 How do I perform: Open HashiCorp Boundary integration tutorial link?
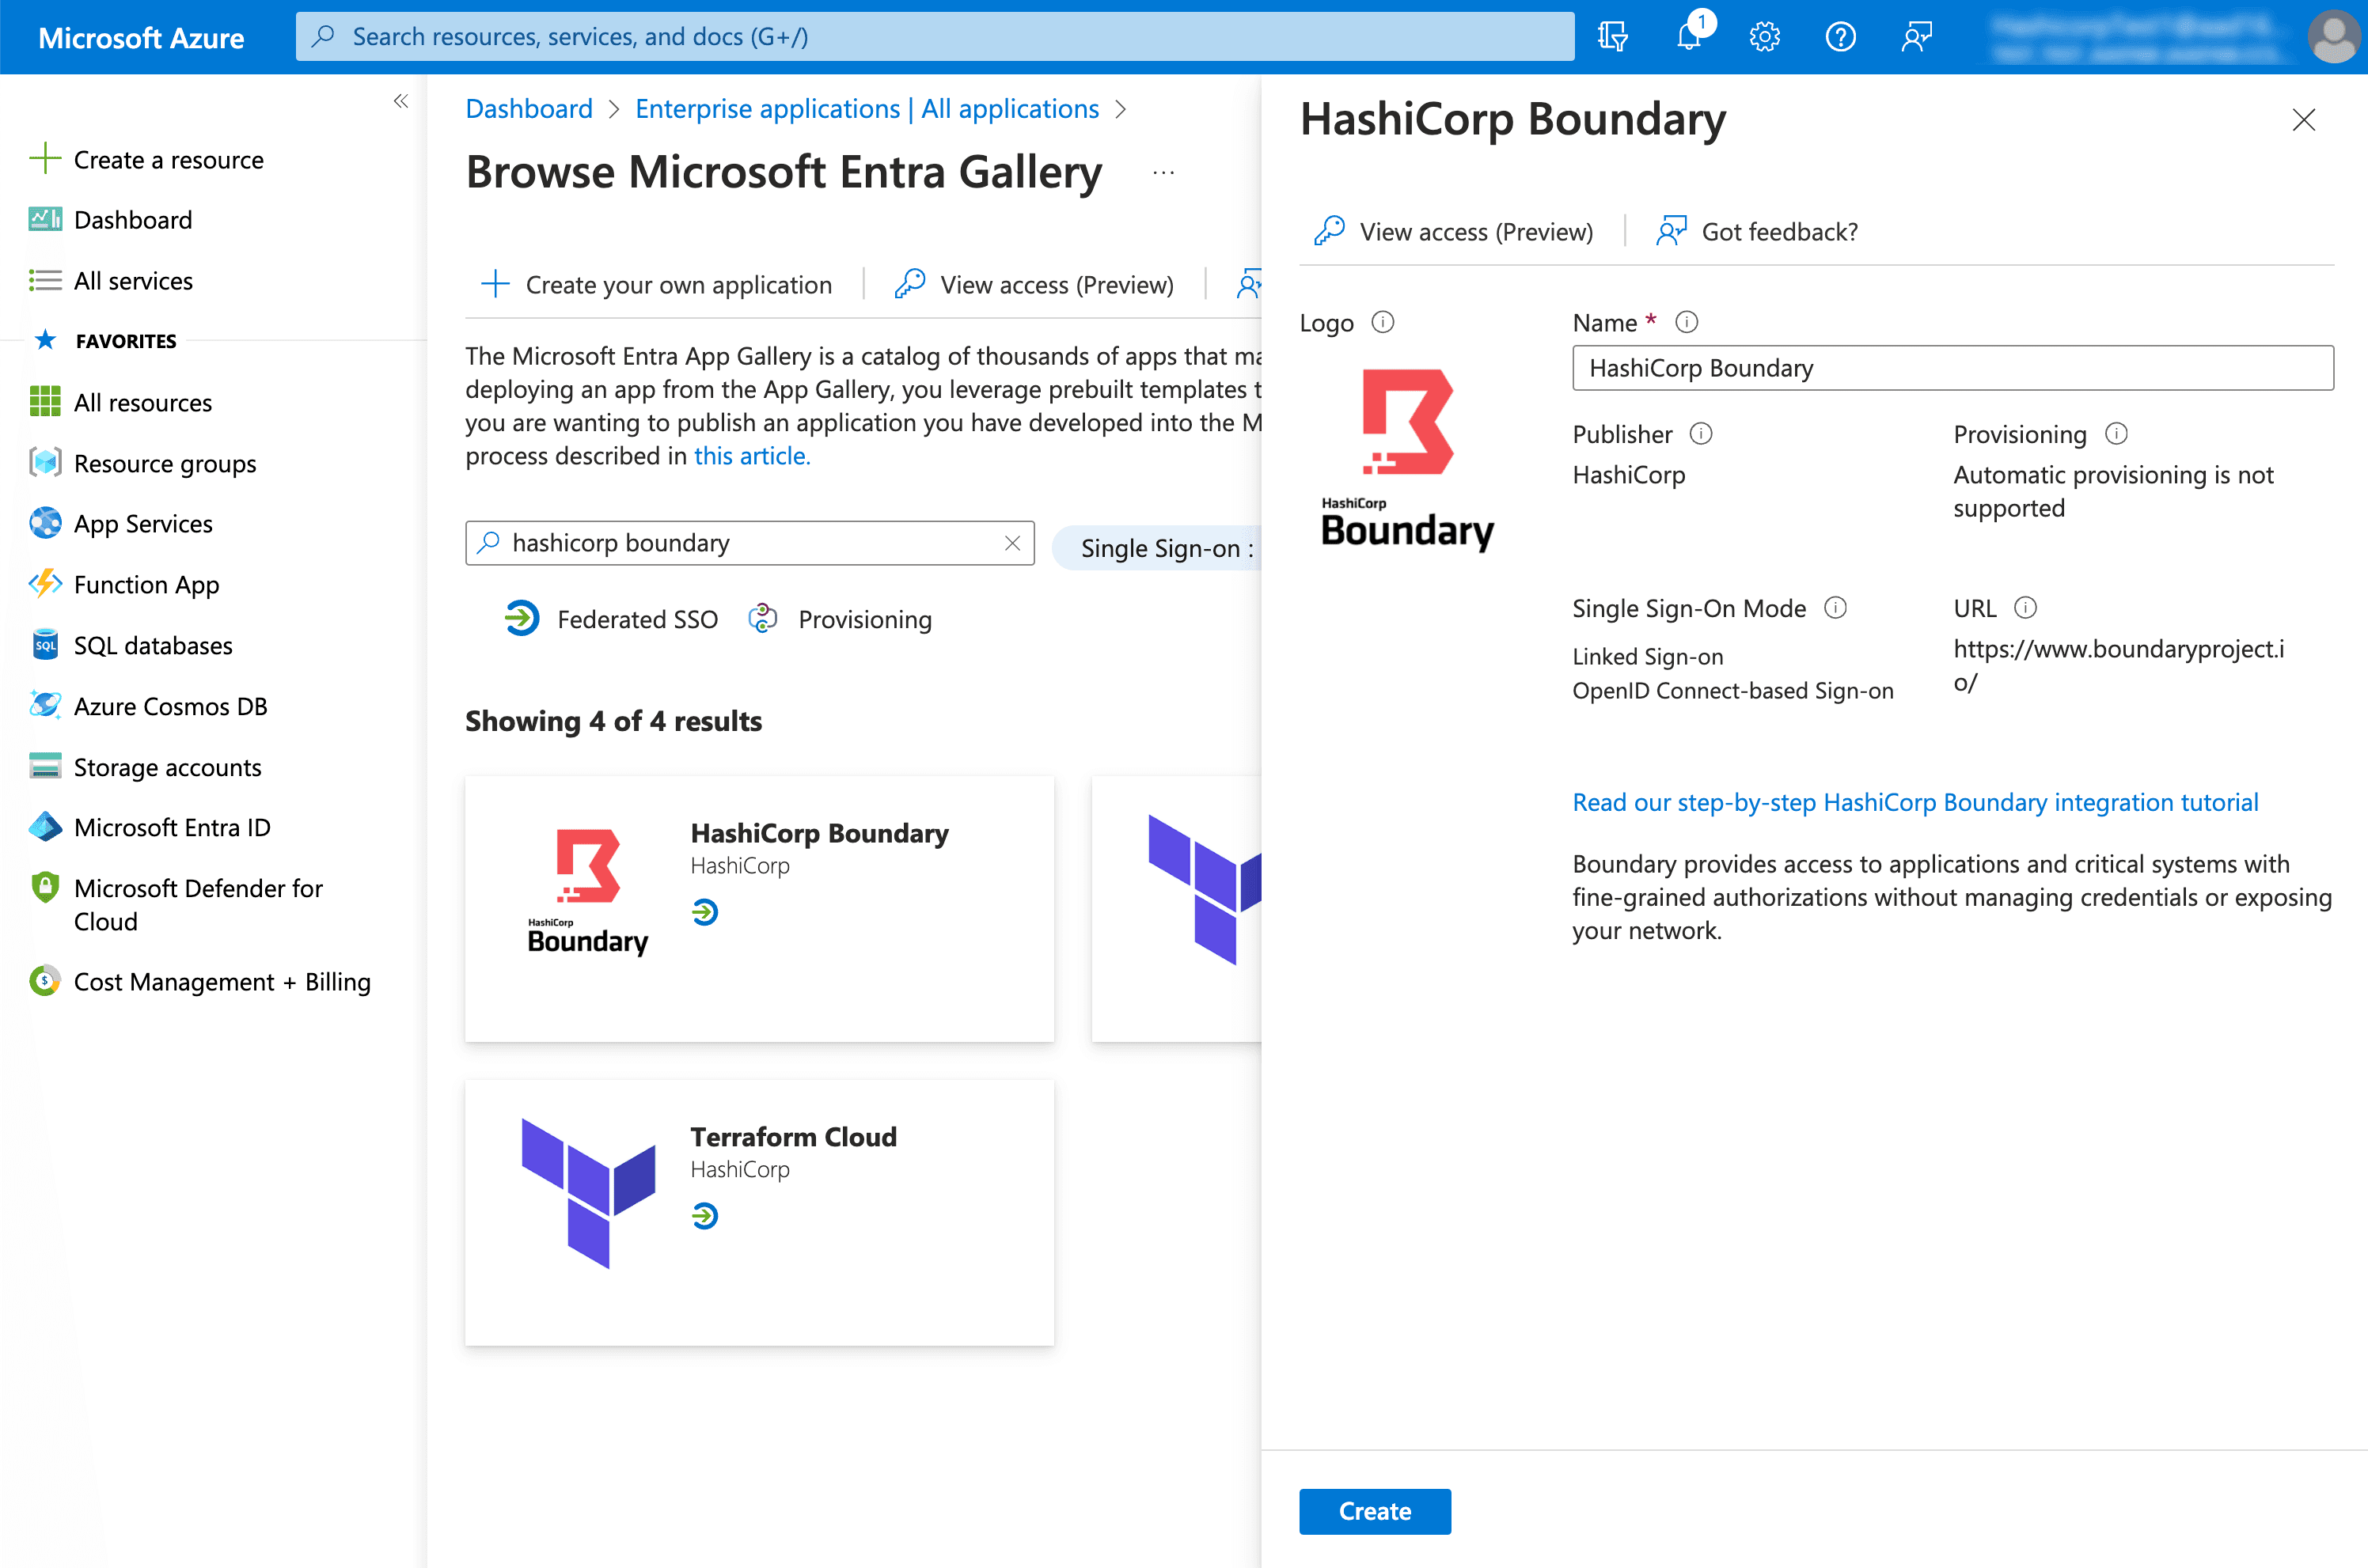1915,802
